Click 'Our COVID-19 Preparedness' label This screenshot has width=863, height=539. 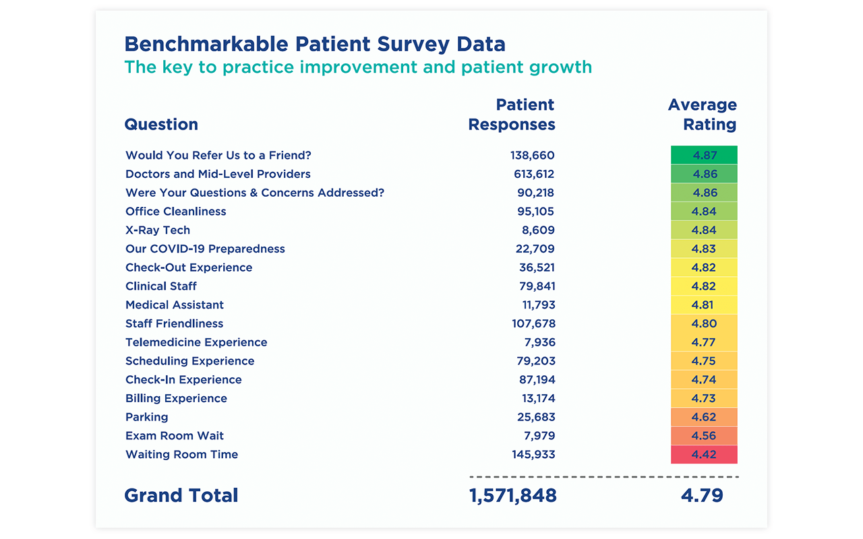coord(205,249)
